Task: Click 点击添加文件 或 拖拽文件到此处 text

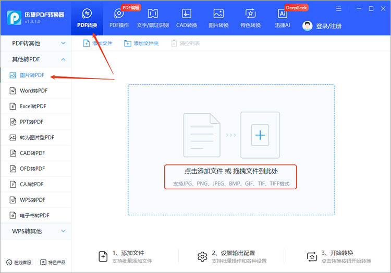Action: (x=231, y=171)
